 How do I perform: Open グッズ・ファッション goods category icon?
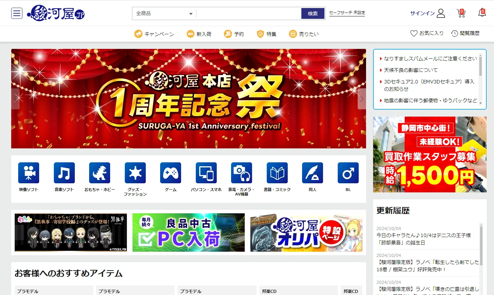tap(135, 173)
